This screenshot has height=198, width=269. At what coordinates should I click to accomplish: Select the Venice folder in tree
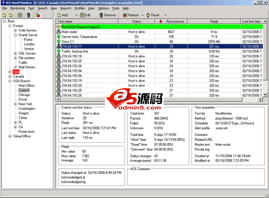coord(29,49)
